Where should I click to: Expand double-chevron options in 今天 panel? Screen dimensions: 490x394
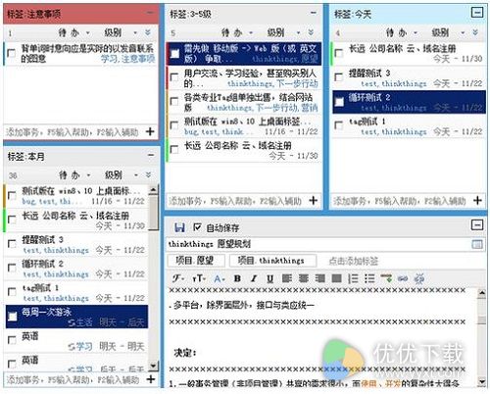(475, 32)
